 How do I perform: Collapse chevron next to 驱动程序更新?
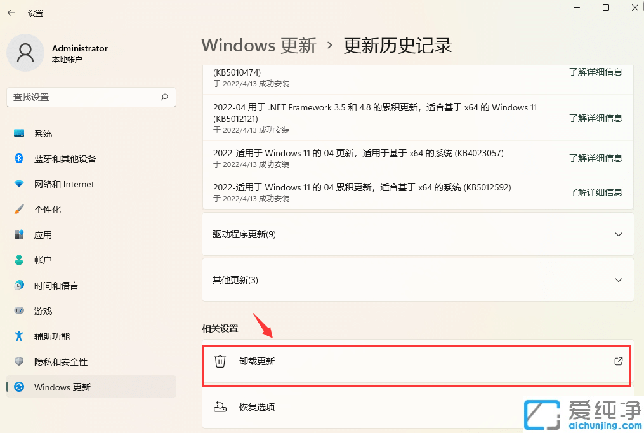(618, 234)
